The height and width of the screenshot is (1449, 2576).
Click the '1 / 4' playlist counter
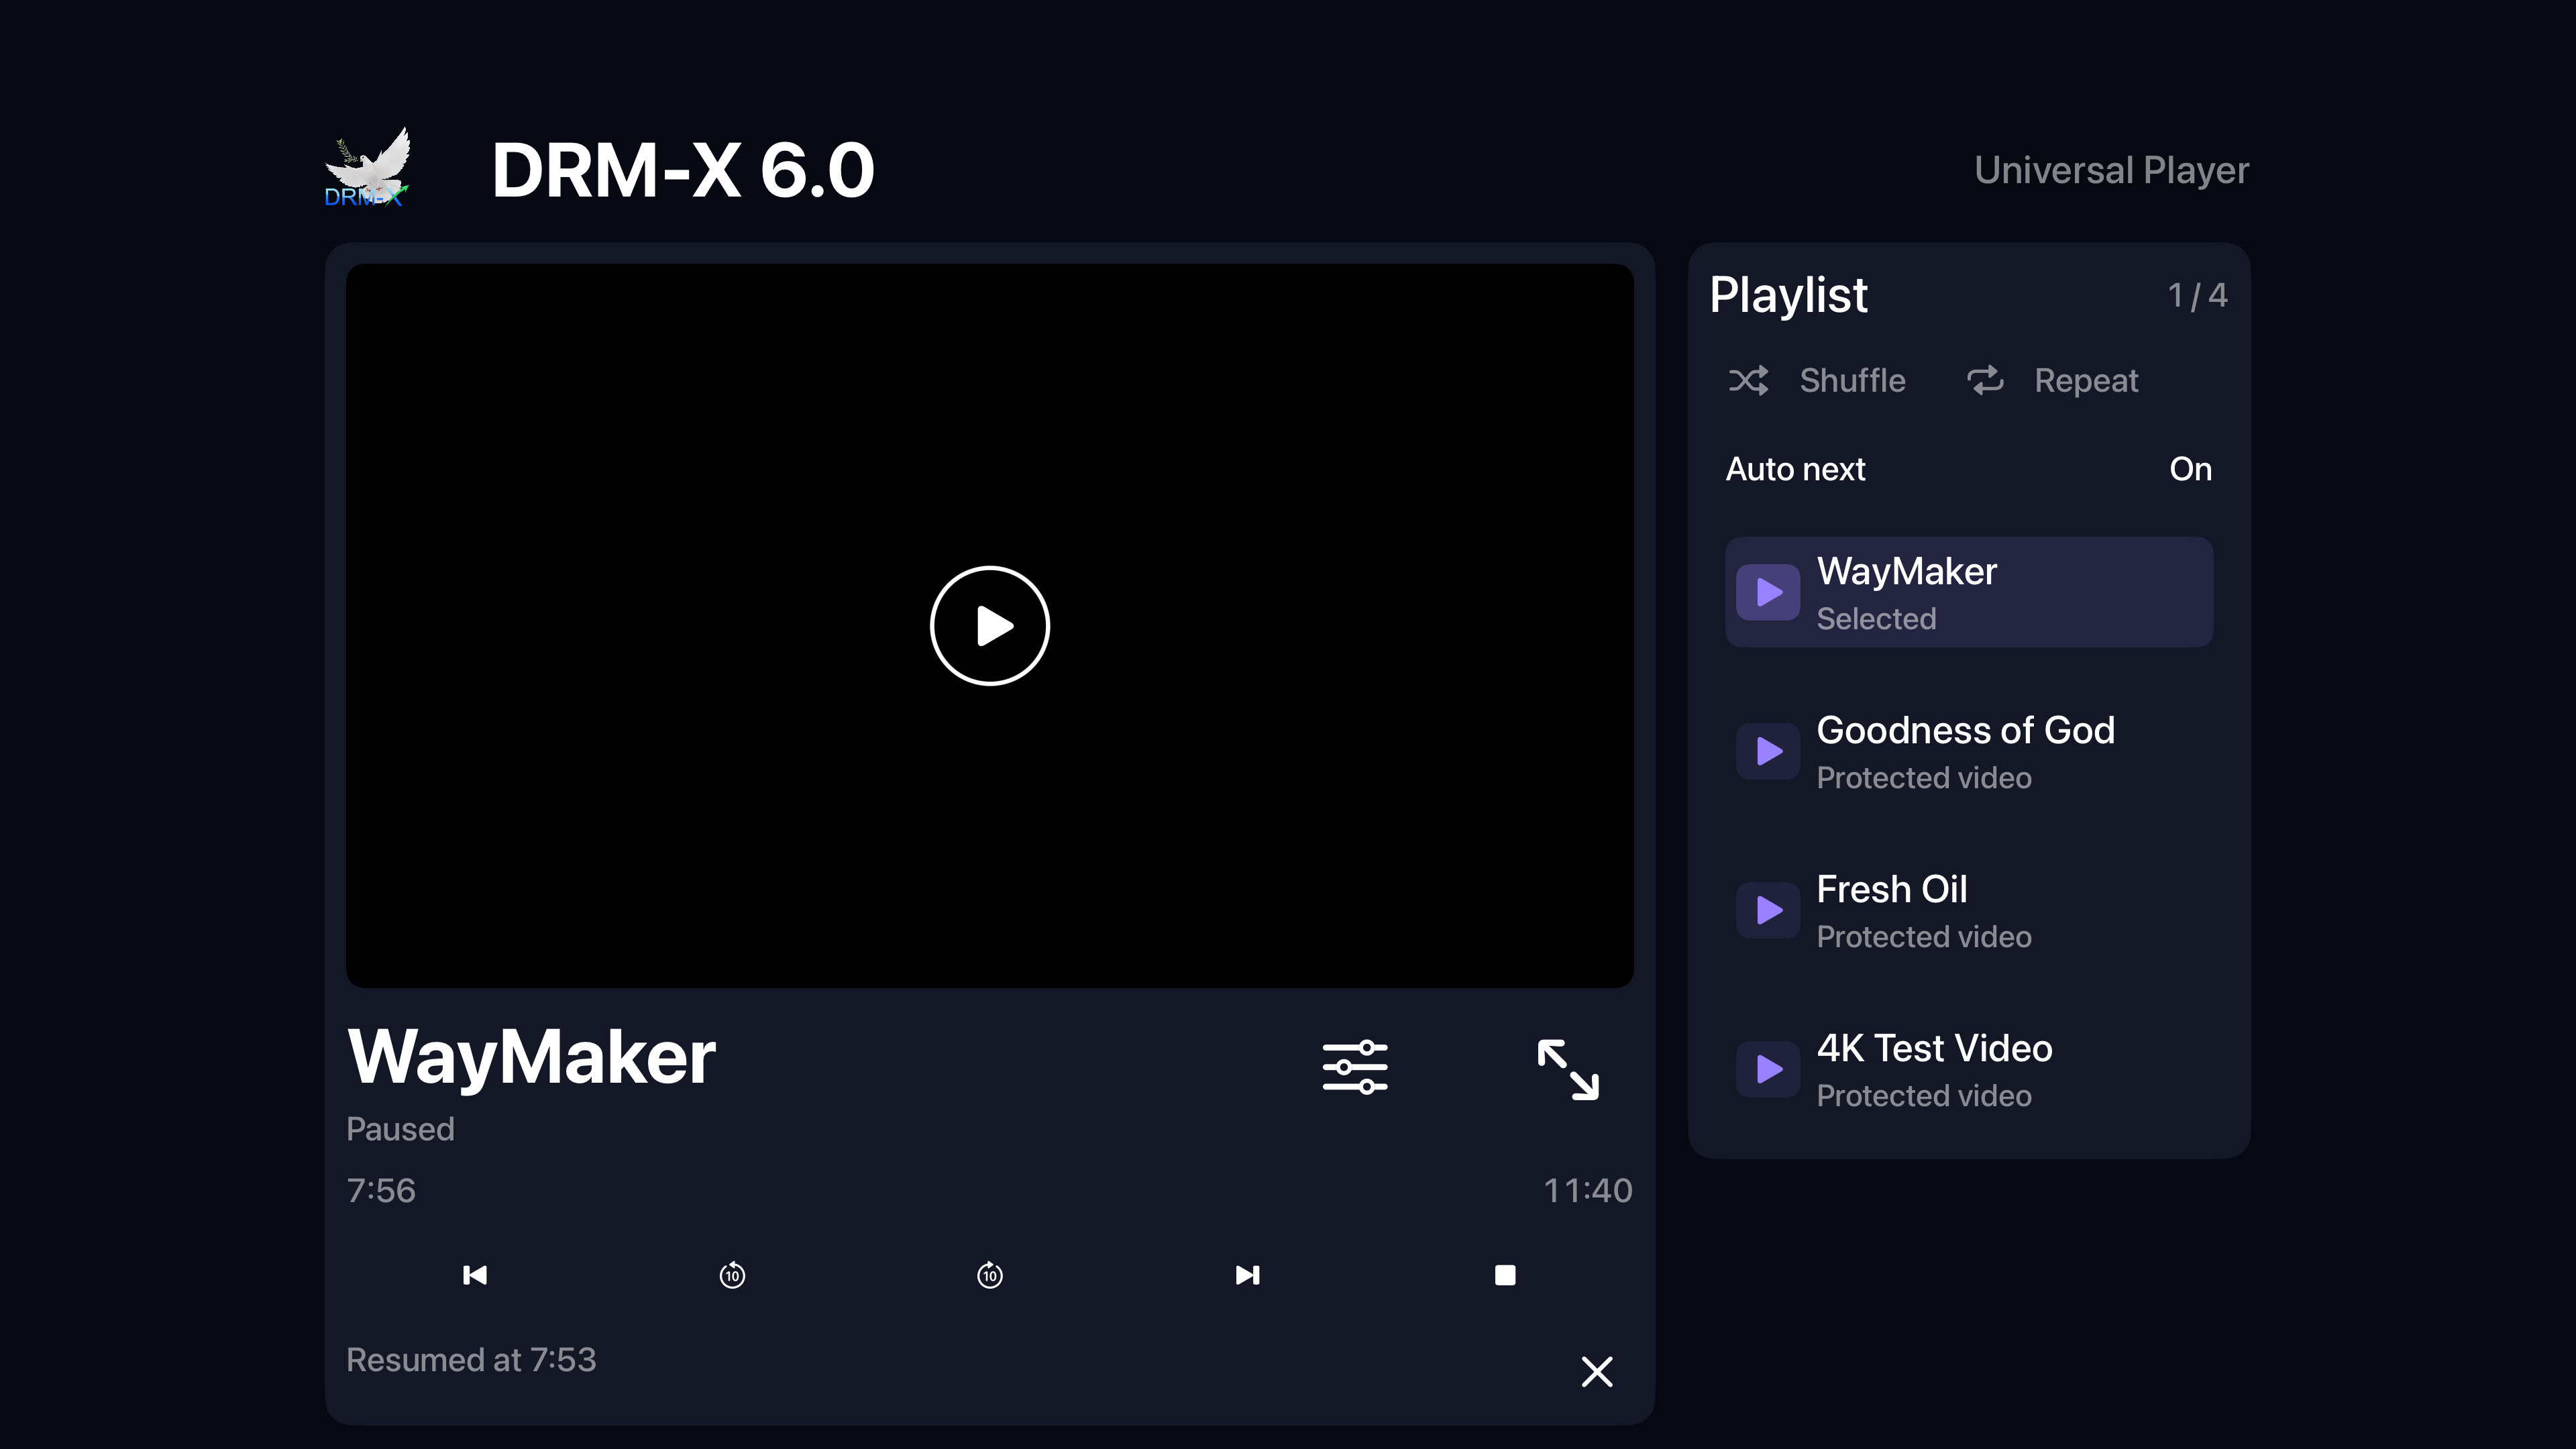tap(2197, 295)
